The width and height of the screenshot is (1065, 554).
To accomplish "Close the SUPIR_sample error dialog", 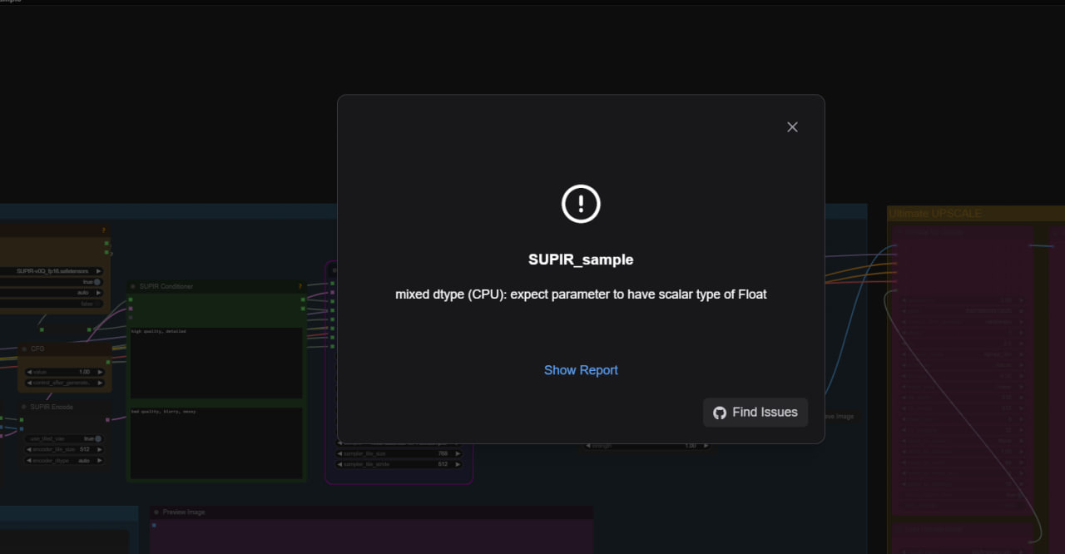I will pyautogui.click(x=792, y=126).
